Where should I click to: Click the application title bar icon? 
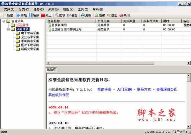pyautogui.click(x=3, y=4)
